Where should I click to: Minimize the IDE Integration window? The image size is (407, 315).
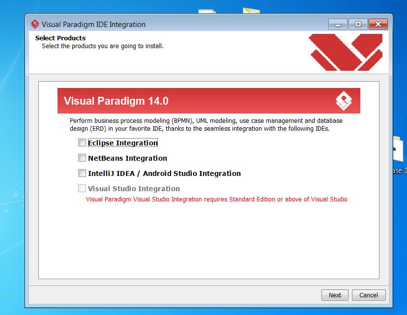coord(338,25)
